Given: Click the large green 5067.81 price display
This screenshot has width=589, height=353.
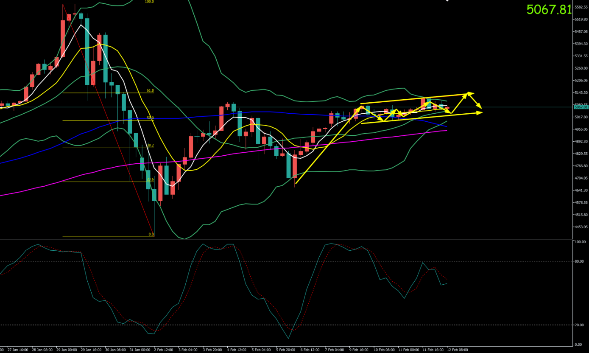Looking at the screenshot, I should coord(549,10).
